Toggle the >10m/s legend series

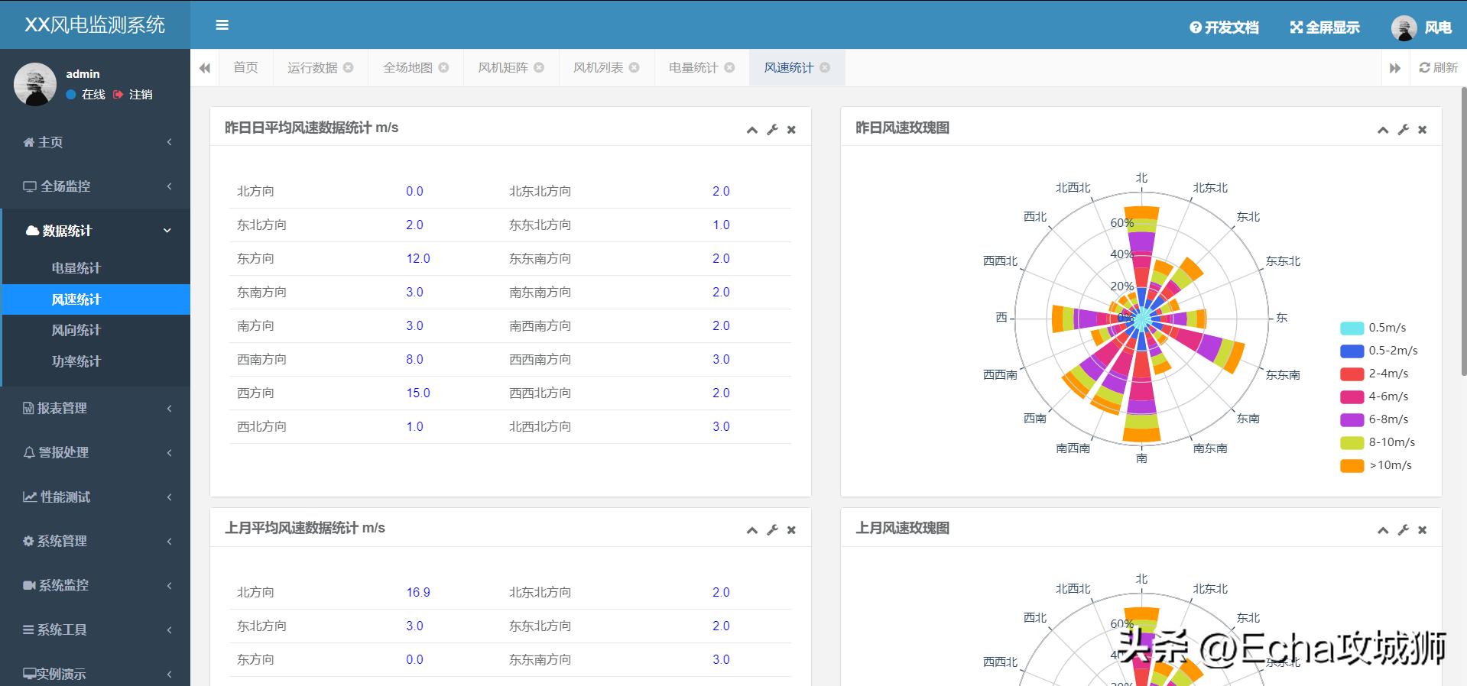(x=1376, y=465)
